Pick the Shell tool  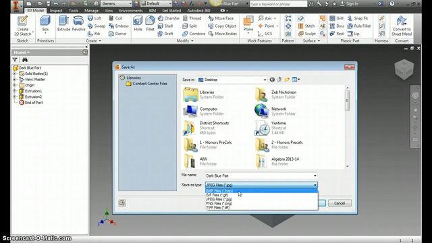click(x=165, y=26)
